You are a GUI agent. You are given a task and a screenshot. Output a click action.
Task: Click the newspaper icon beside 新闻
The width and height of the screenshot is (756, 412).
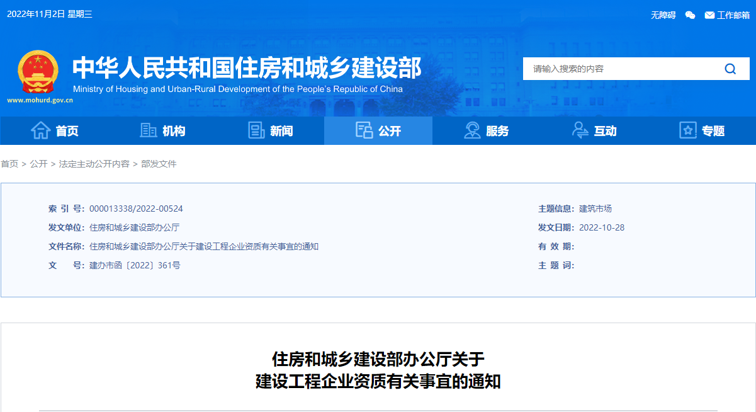click(256, 130)
